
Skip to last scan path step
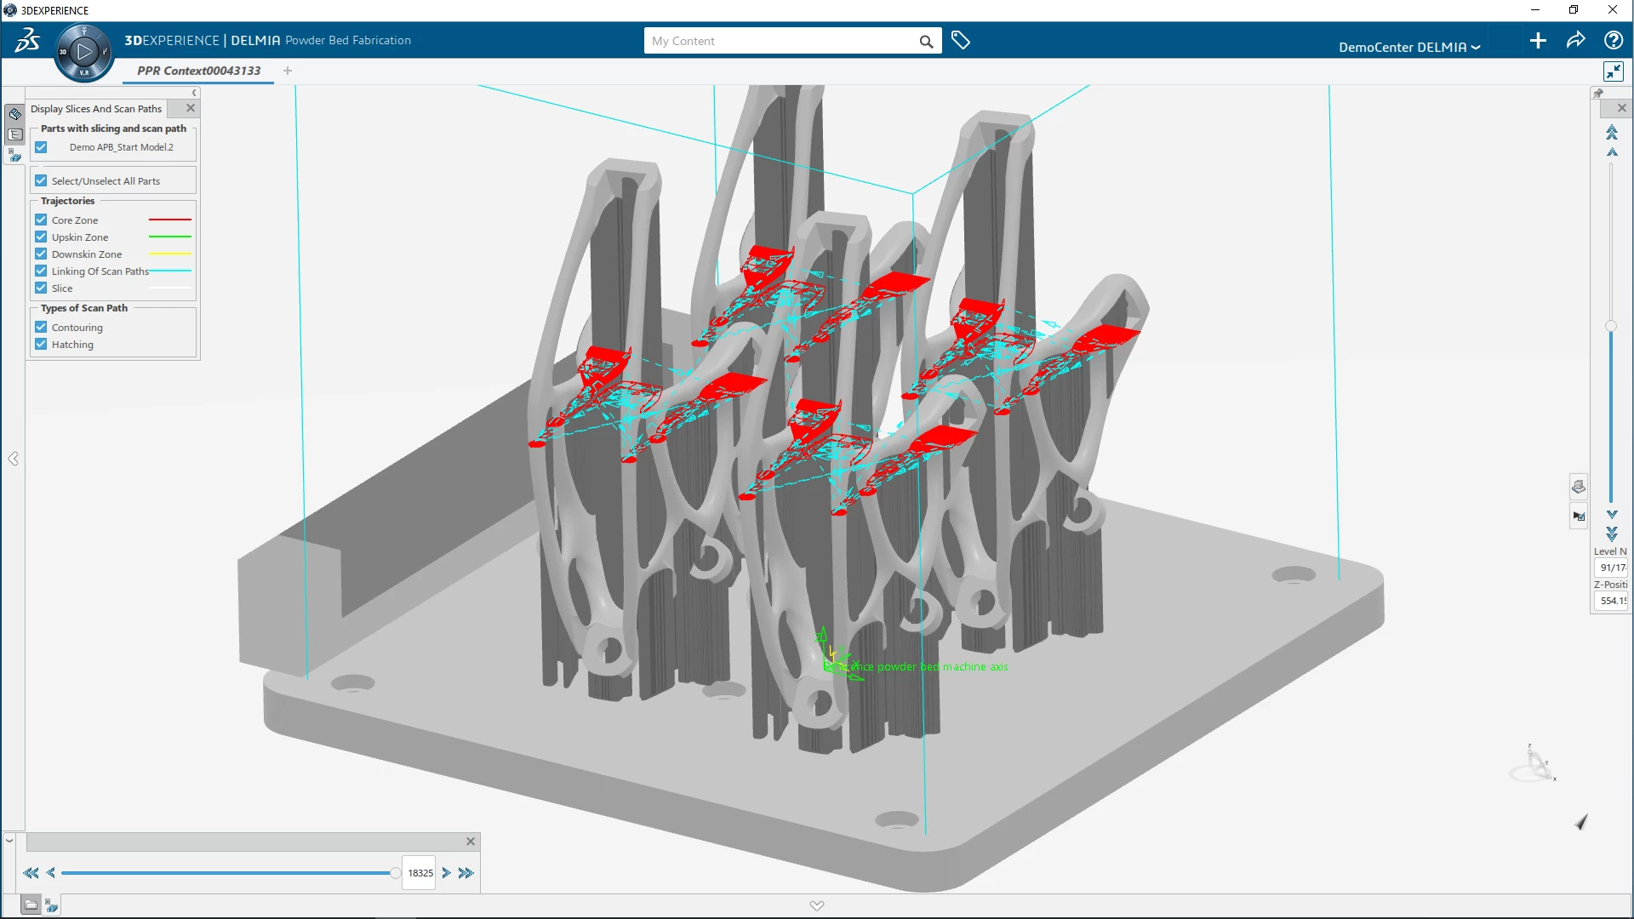click(466, 873)
